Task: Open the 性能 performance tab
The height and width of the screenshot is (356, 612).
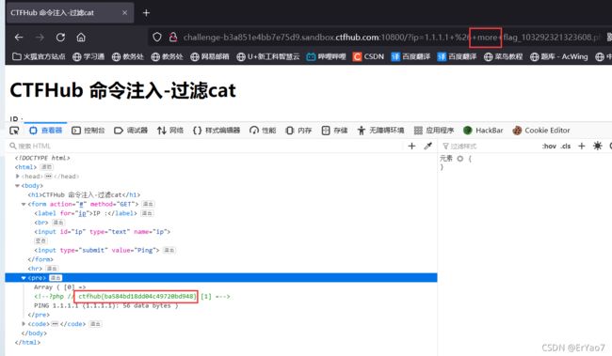Action: pos(263,131)
